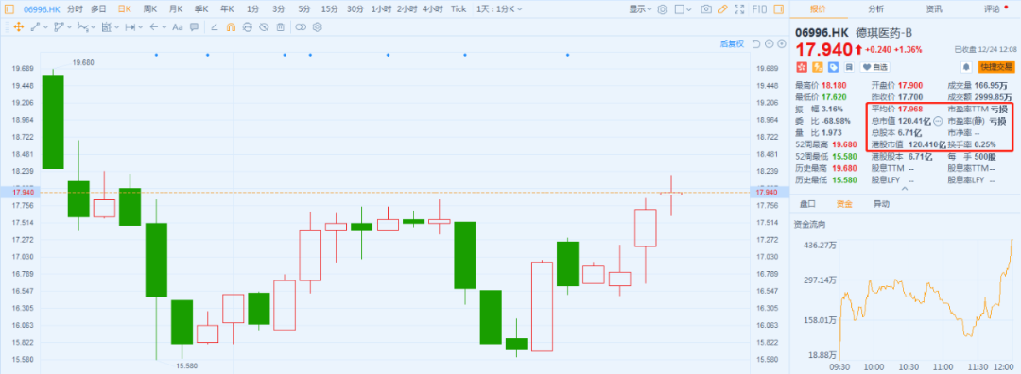Viewport: 1021px width, 374px height.
Task: Select the magnet snap drawing tool
Action: [231, 27]
